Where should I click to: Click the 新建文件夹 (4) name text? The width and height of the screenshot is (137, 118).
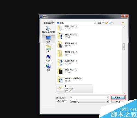tap(71, 35)
